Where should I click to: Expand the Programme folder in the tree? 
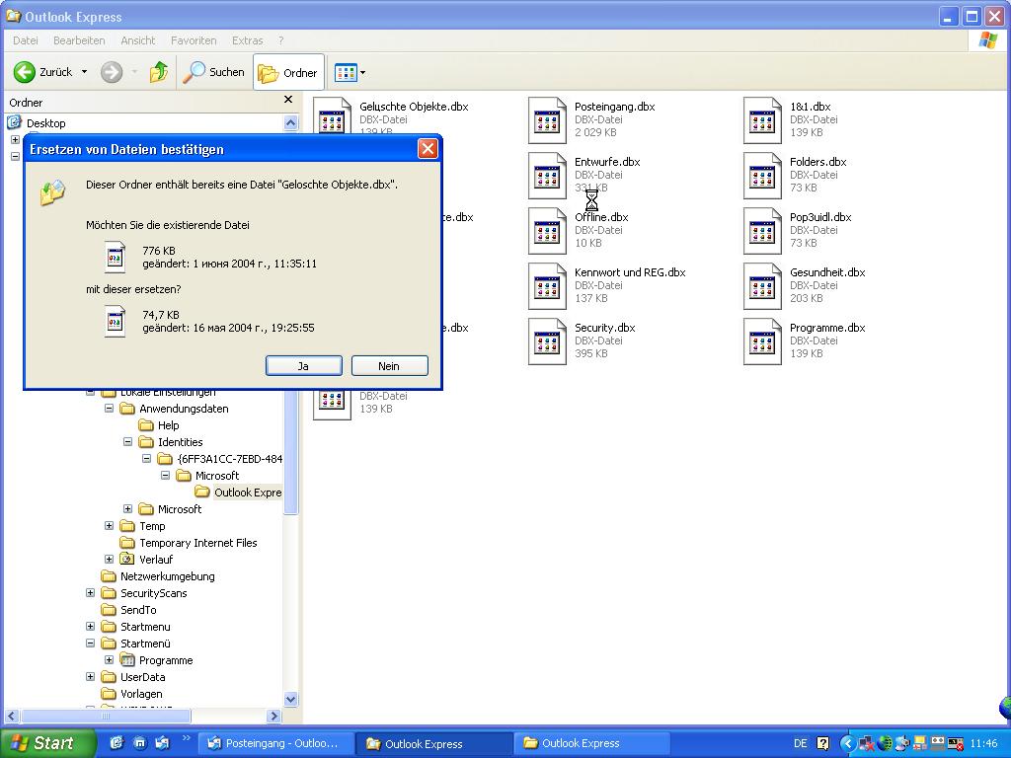(x=109, y=660)
